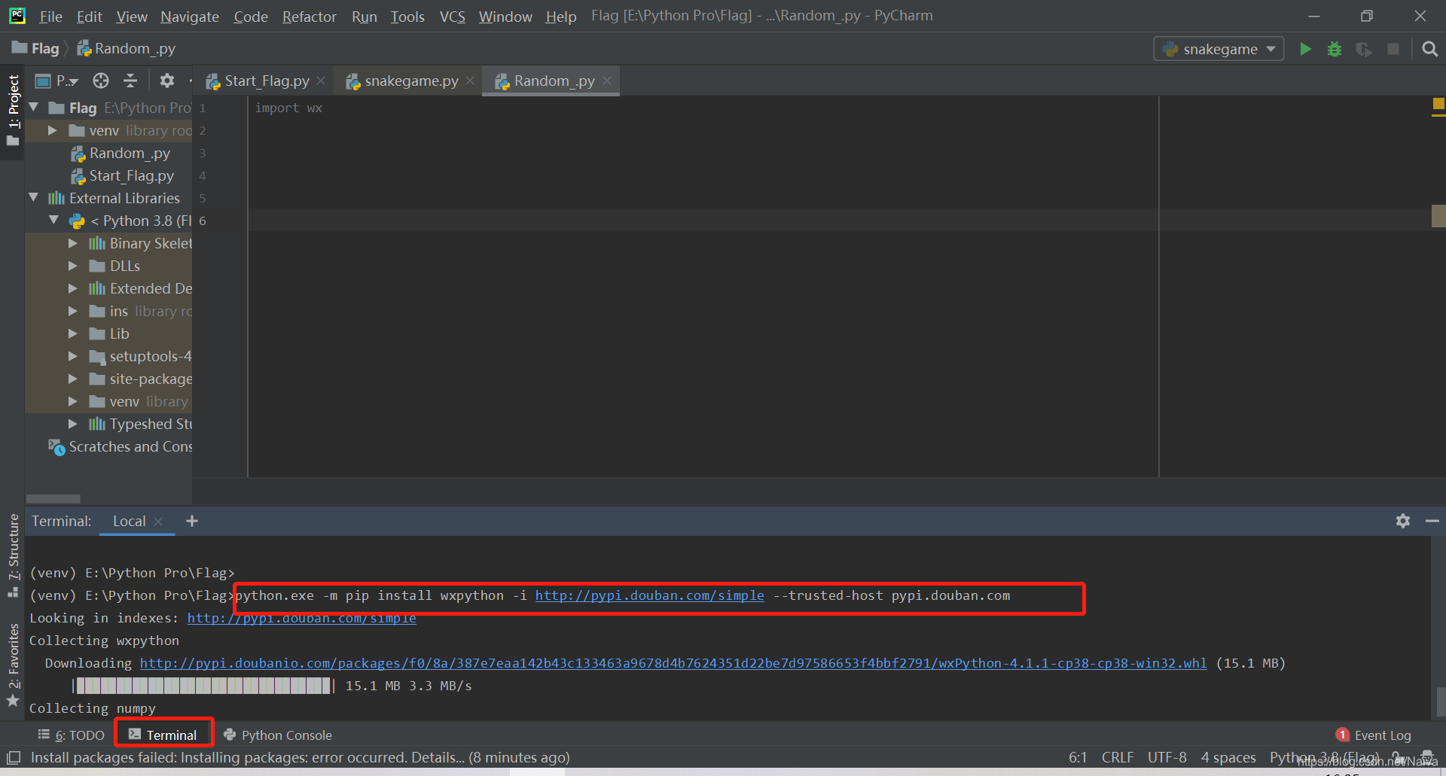Screen dimensions: 1446x776
Task: Toggle the Favorites tool window
Action: 13,665
